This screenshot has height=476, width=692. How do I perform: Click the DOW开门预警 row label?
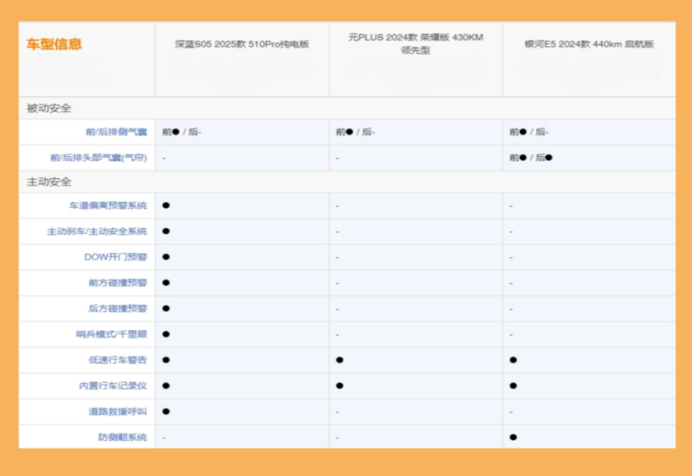click(x=116, y=257)
